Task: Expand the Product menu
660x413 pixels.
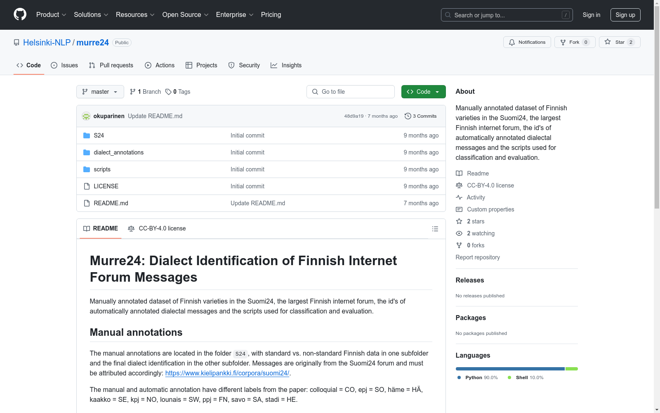Action: point(51,14)
